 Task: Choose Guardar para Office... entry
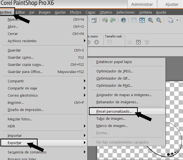[44, 72]
